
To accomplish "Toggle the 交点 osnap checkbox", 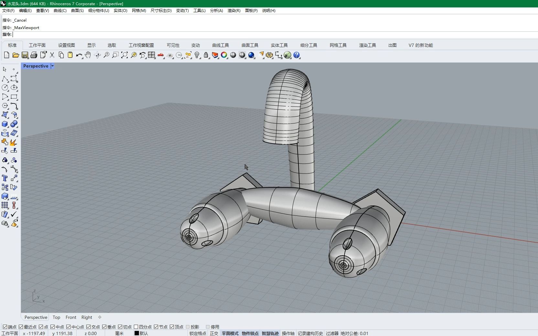I will point(88,327).
